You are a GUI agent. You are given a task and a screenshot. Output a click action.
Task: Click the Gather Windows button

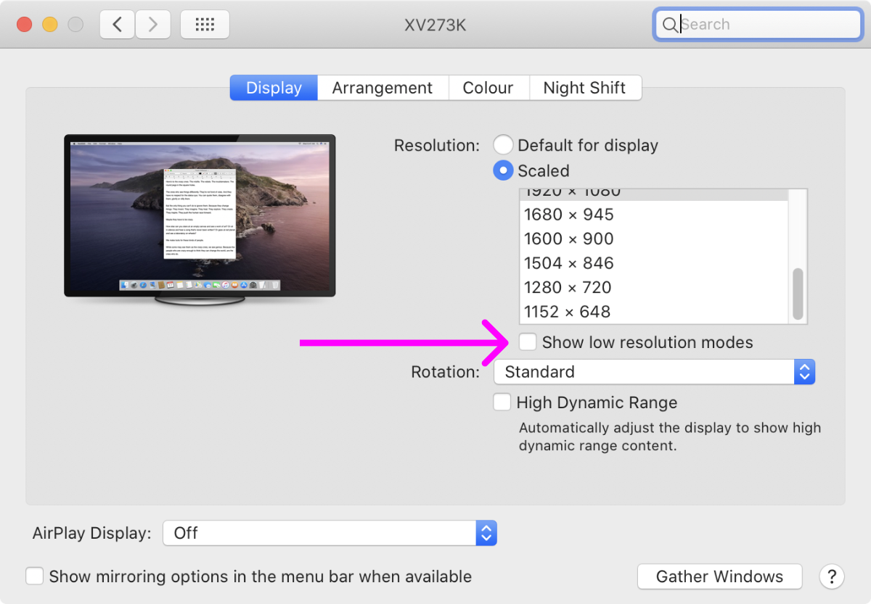point(719,576)
